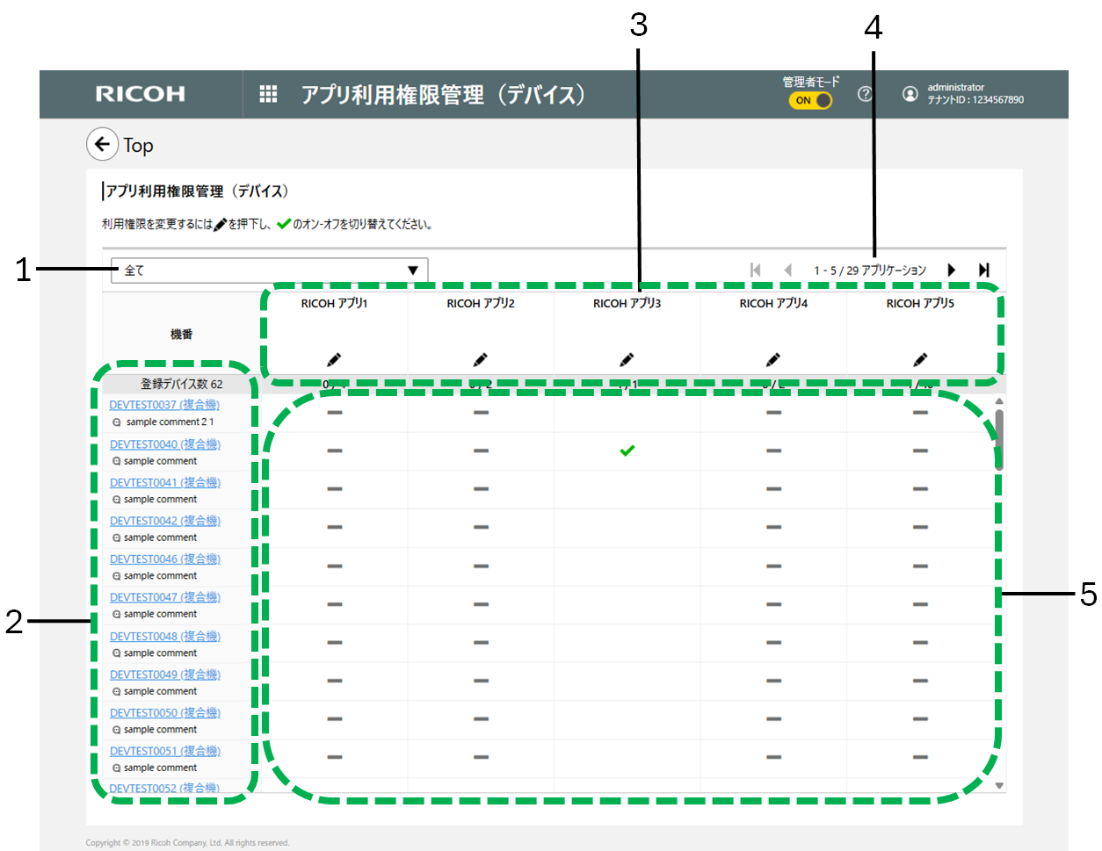Viewport: 1102px width, 851px height.
Task: Jump to the first page of applications
Action: tap(755, 270)
